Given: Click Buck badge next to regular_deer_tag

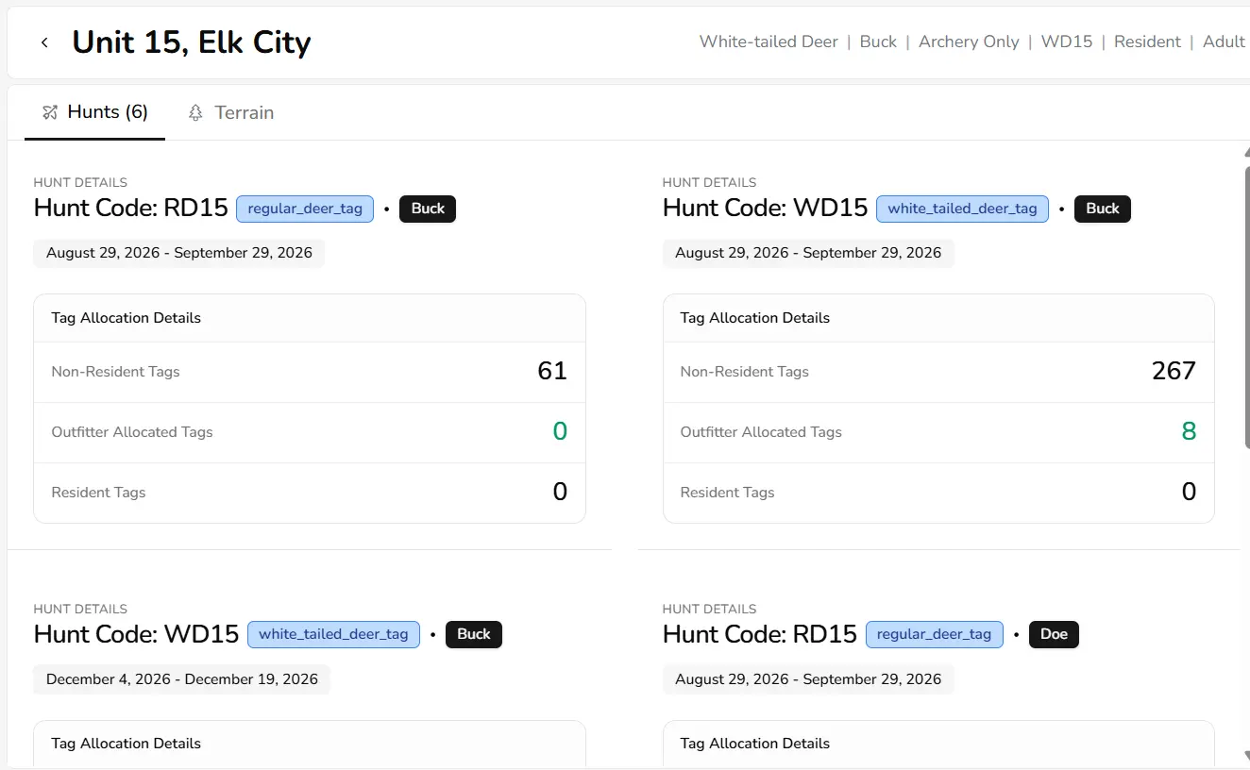Looking at the screenshot, I should (x=428, y=209).
